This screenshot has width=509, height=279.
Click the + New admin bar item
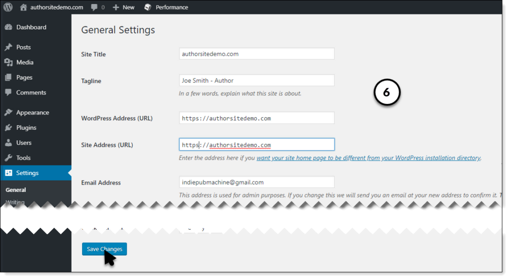pos(124,7)
